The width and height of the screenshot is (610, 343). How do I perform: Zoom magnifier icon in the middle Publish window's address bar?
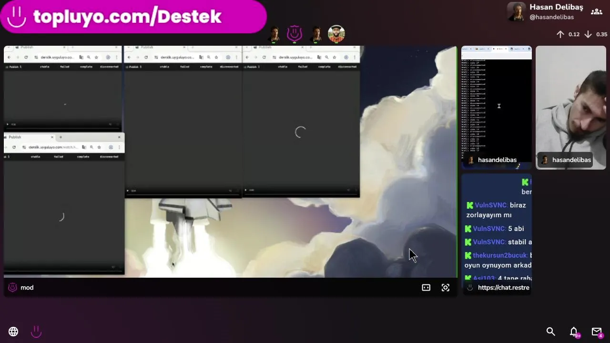click(209, 57)
